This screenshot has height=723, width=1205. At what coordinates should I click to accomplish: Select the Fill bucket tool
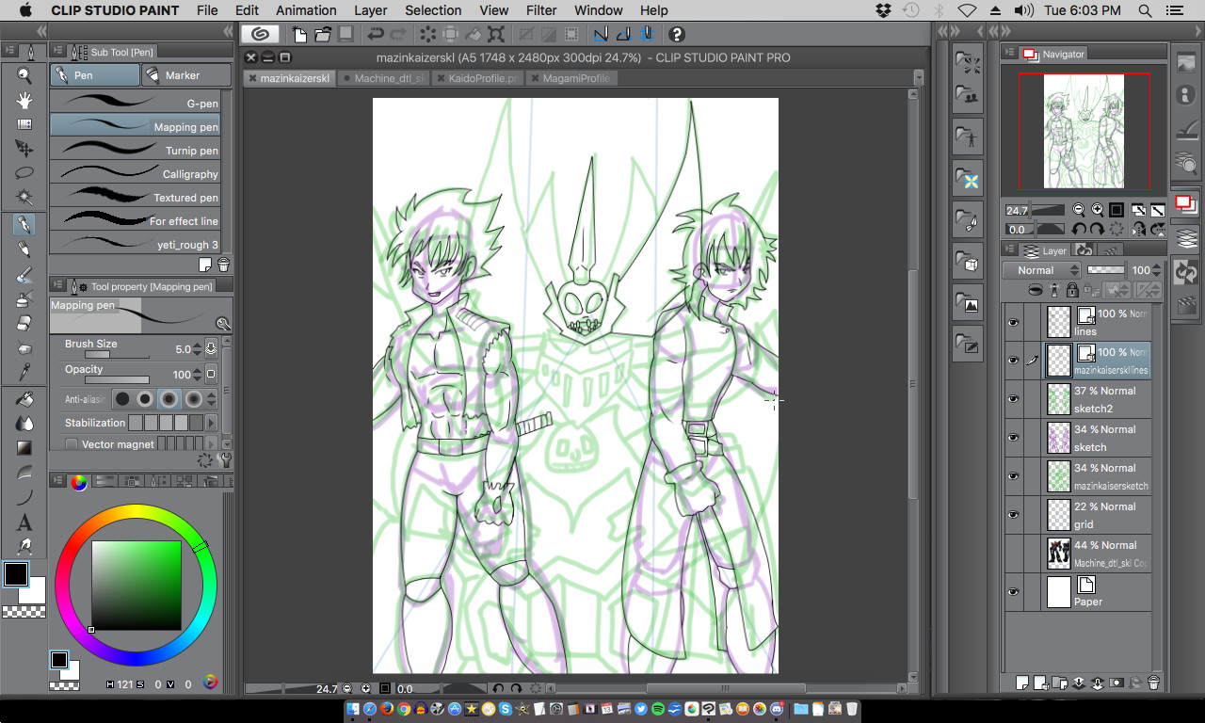tap(24, 399)
